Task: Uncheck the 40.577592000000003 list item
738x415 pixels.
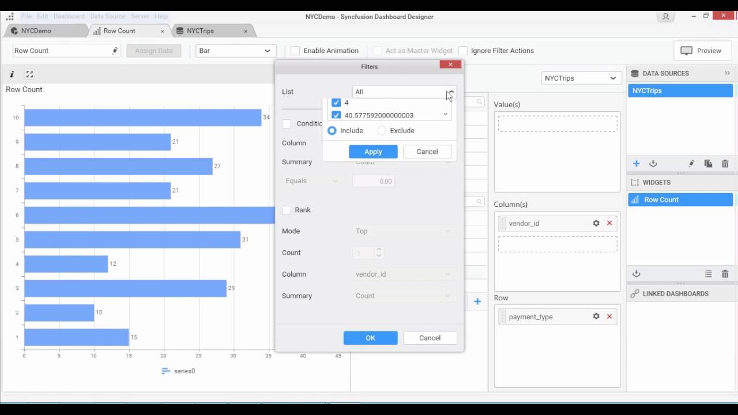Action: coord(336,115)
